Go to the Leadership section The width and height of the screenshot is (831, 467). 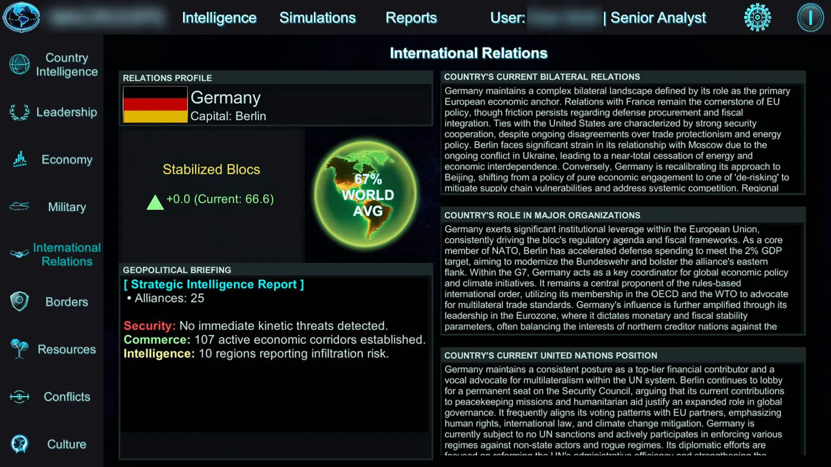66,112
